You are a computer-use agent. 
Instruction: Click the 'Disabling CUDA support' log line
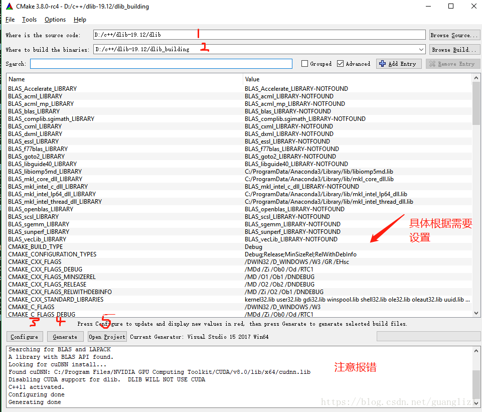tap(107, 379)
